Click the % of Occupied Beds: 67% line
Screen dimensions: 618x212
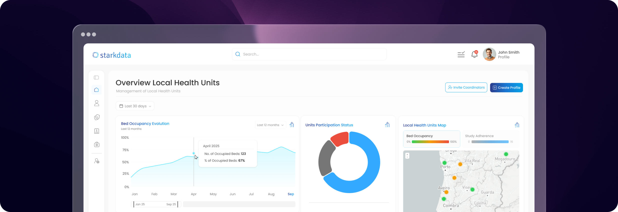(225, 161)
